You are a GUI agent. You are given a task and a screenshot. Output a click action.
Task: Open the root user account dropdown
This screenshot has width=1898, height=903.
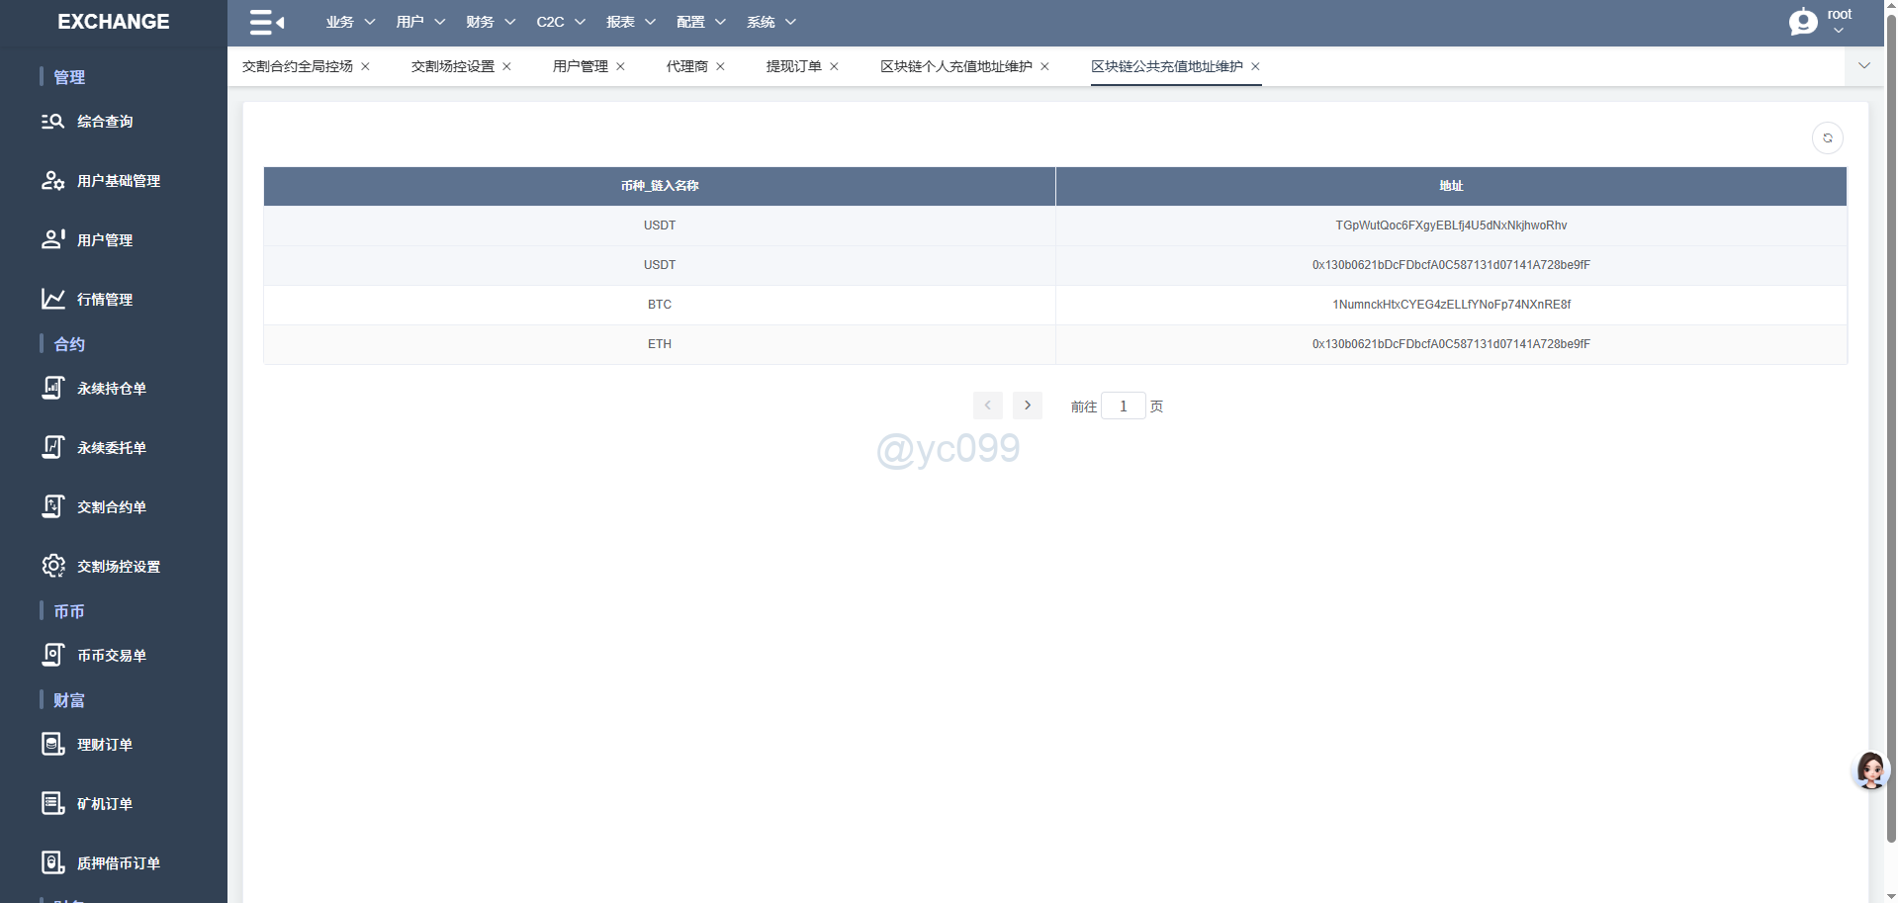[x=1821, y=21]
